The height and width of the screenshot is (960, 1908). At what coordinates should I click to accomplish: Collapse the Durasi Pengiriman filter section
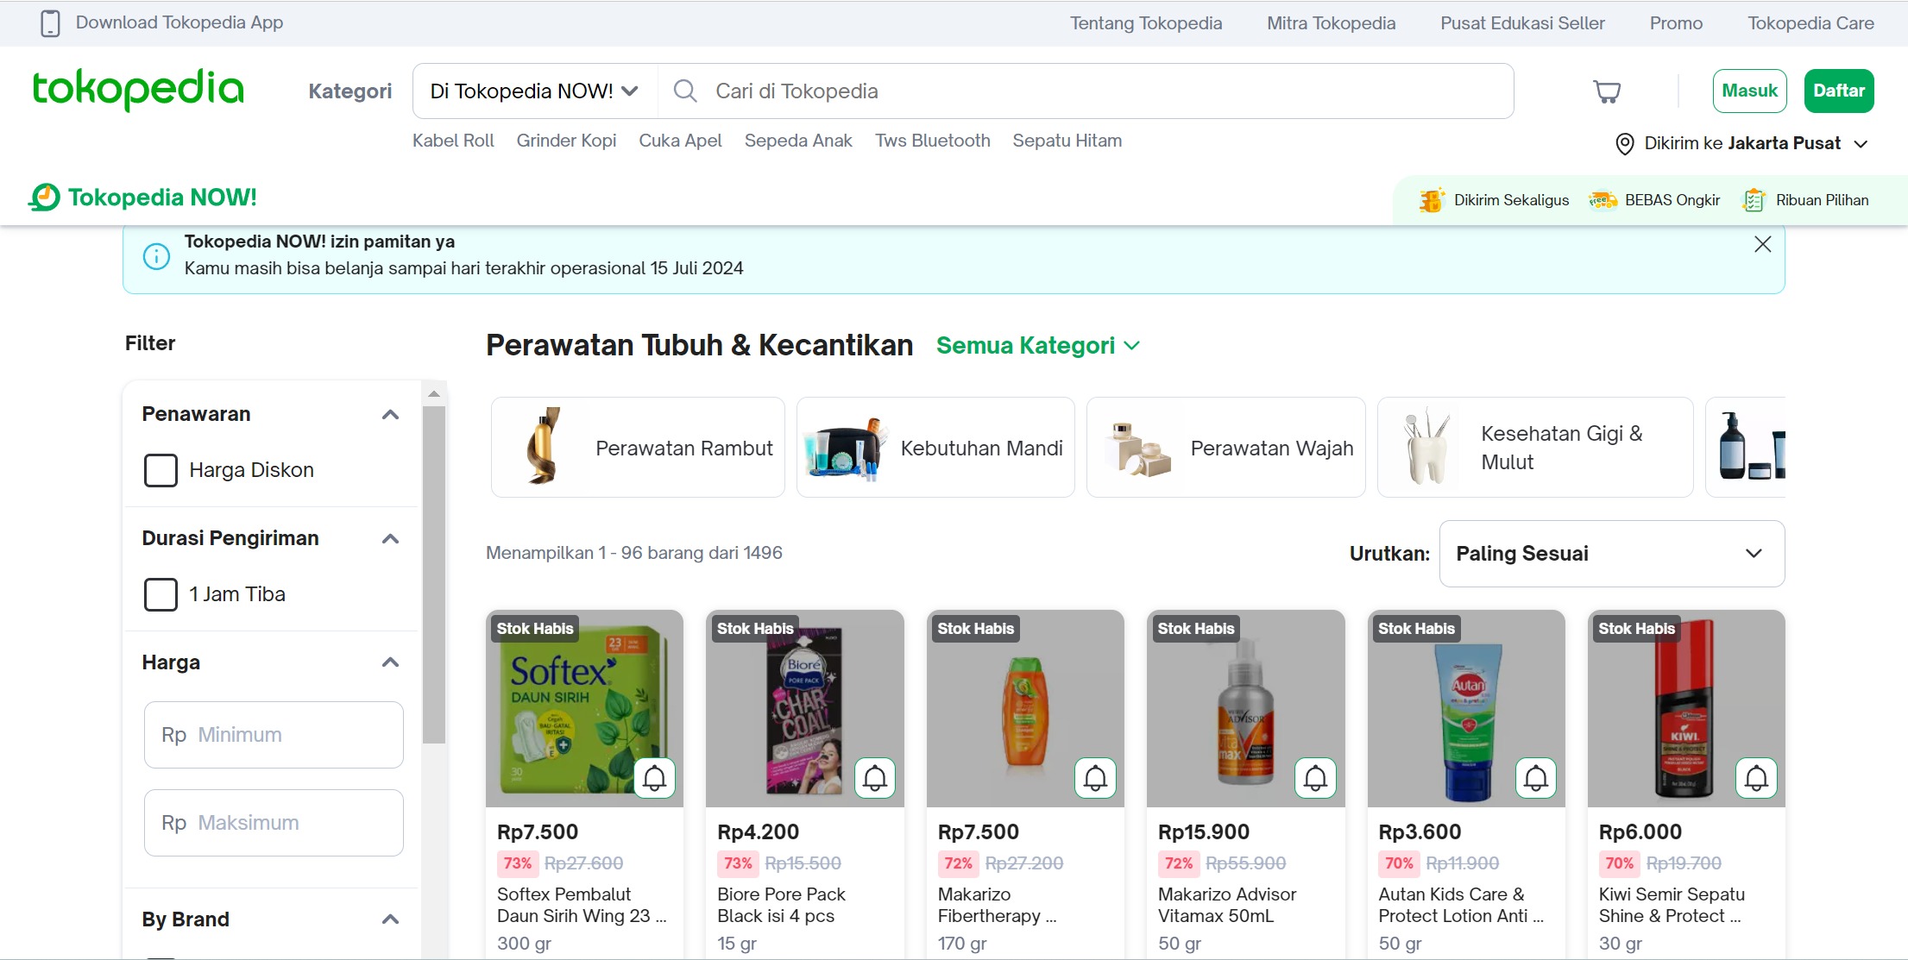390,539
